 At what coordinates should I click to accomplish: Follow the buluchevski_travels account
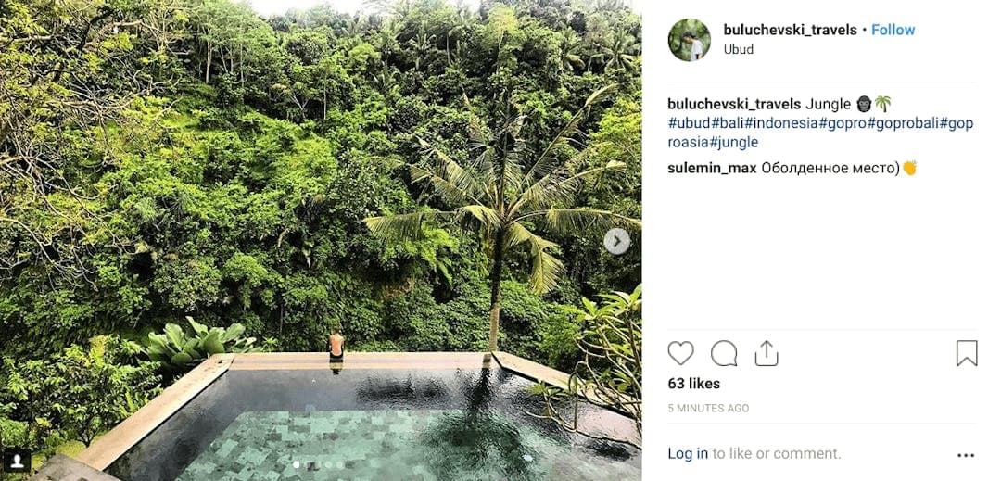893,30
